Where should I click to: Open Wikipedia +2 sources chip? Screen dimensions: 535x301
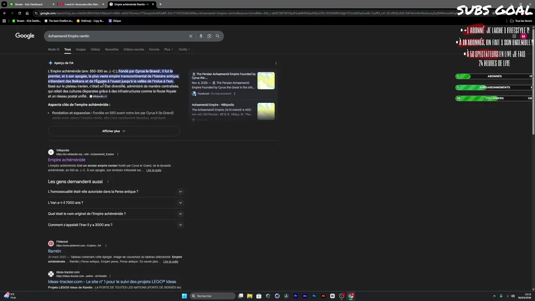point(98,97)
